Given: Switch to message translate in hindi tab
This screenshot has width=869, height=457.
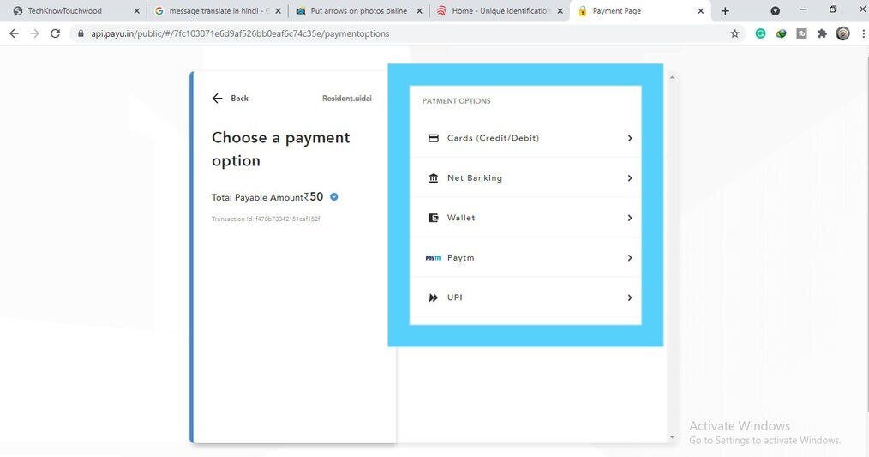Looking at the screenshot, I should point(218,10).
